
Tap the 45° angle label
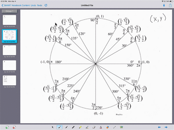coord(118,39)
